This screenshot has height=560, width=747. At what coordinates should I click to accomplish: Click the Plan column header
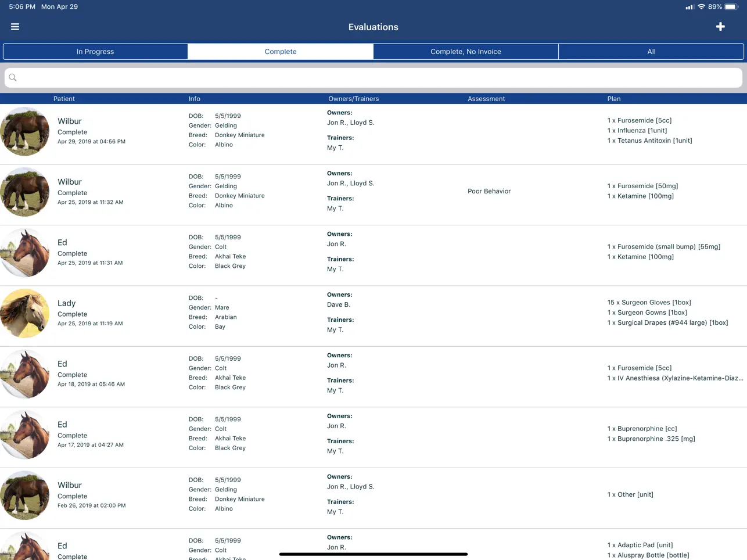click(614, 99)
